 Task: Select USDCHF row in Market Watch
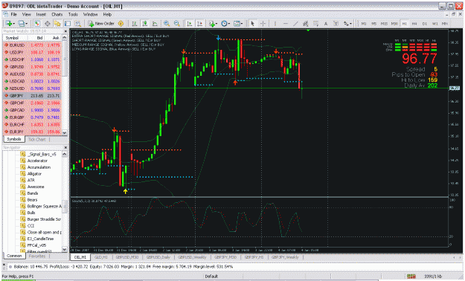(32, 59)
